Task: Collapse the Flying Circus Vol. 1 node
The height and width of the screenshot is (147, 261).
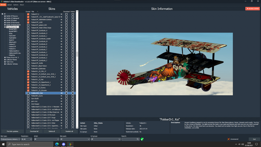Action: pyautogui.click(x=5, y=27)
